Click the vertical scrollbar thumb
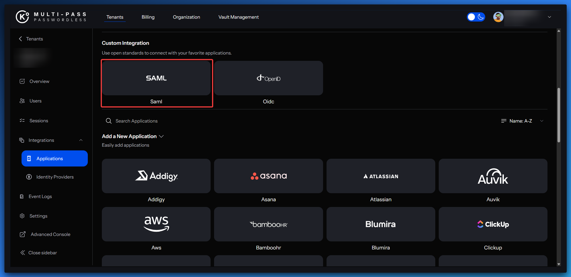This screenshot has height=277, width=571. click(558, 115)
